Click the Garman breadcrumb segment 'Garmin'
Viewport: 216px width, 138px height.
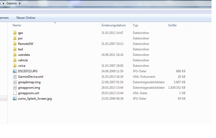[x=12, y=3]
